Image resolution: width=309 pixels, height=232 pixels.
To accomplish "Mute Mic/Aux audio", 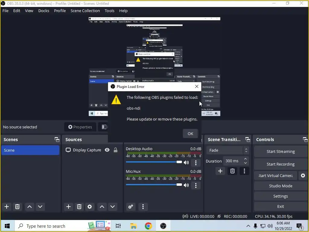I will click(x=186, y=185).
